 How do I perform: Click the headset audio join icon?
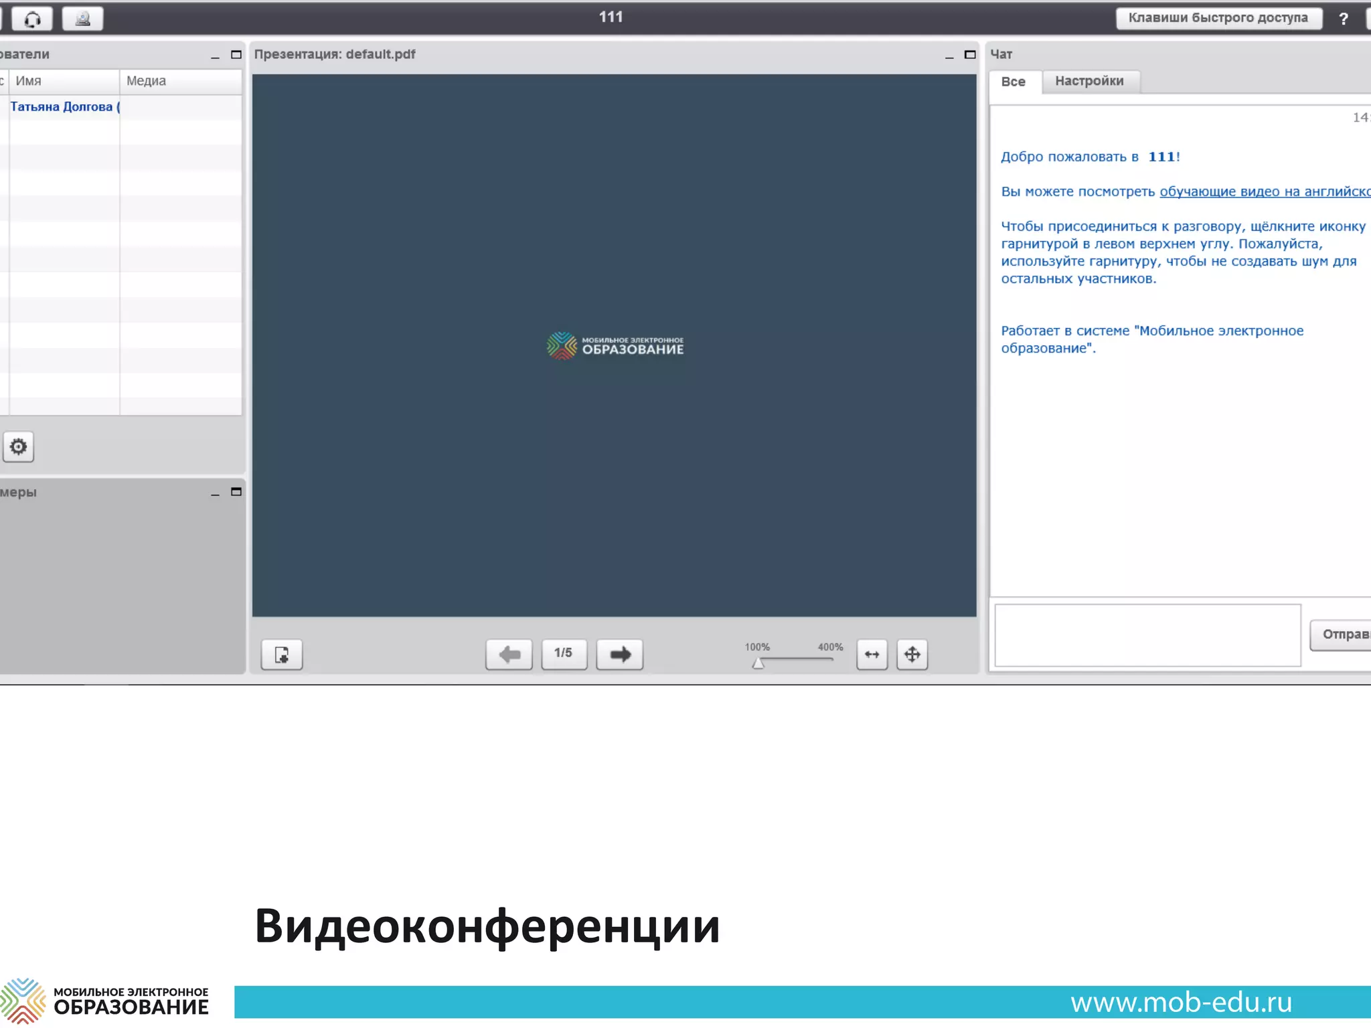coord(32,19)
